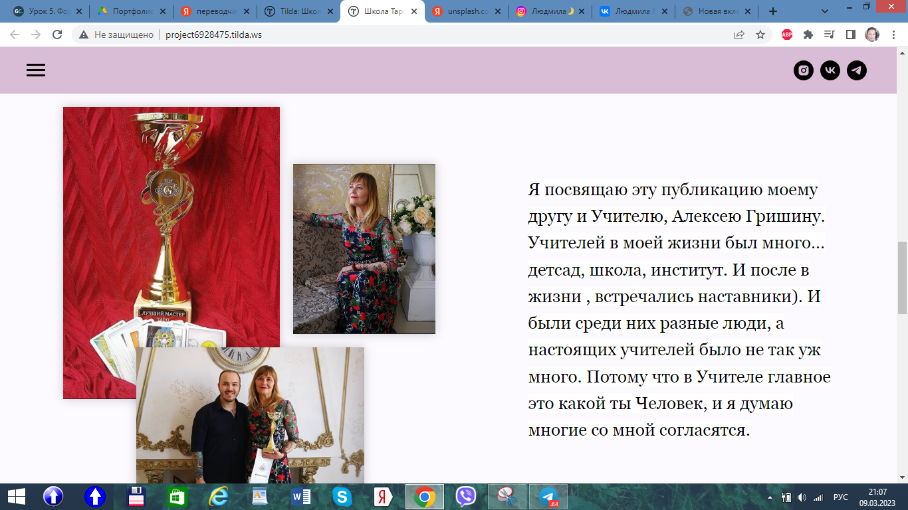Close the 'Школа Таро' active tab

coord(413,11)
